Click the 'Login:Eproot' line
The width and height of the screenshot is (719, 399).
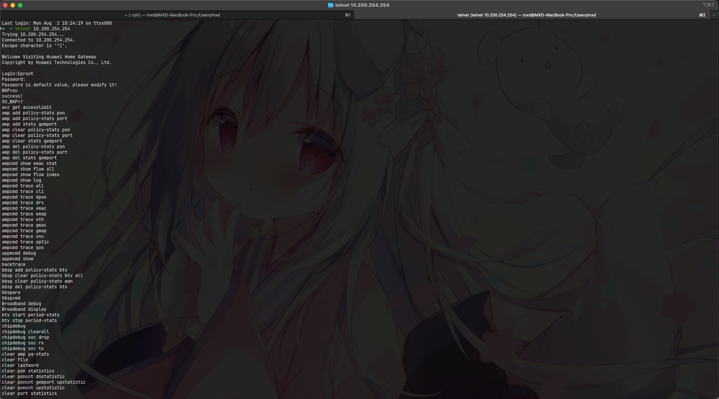18,74
